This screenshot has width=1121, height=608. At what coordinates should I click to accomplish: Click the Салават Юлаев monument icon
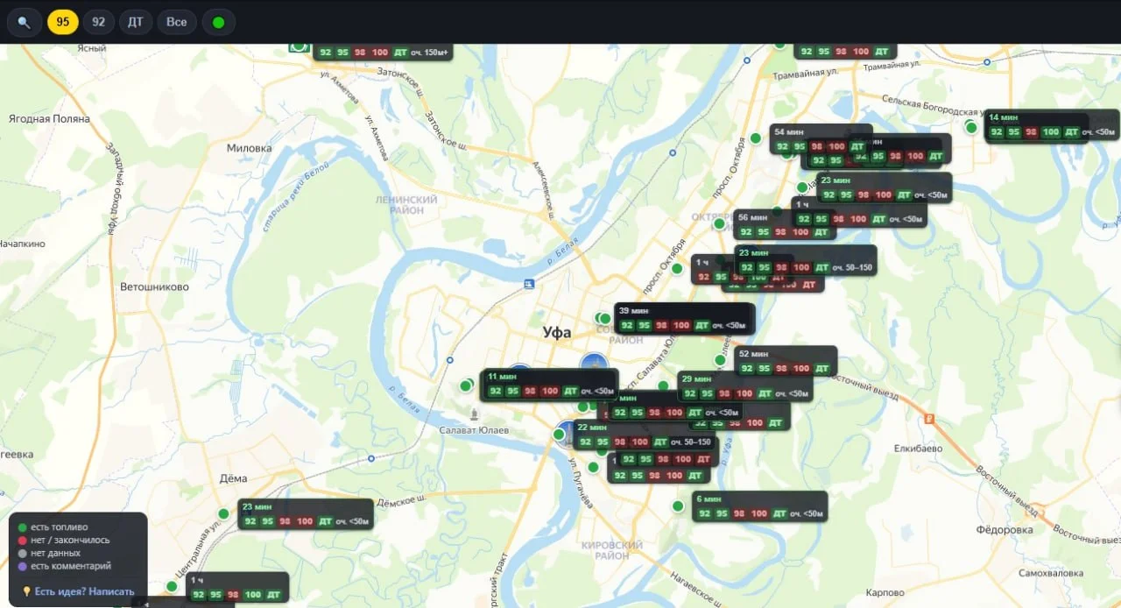(474, 414)
